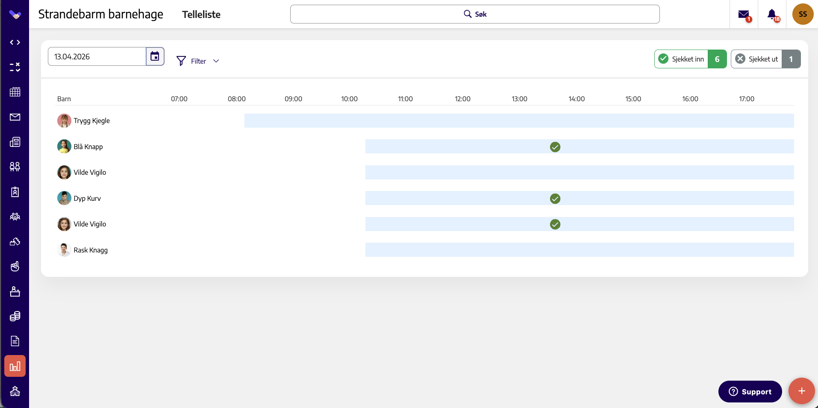Select child Trygg Kjegle
Image resolution: width=818 pixels, height=408 pixels.
[91, 120]
